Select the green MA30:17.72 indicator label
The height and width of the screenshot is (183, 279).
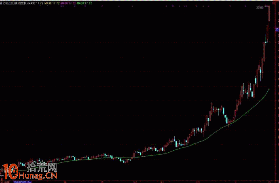pos(84,3)
